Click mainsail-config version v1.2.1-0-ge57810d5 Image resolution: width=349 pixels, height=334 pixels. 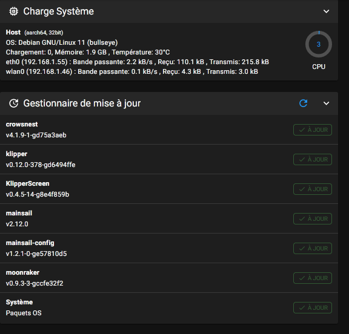pyautogui.click(x=36, y=254)
